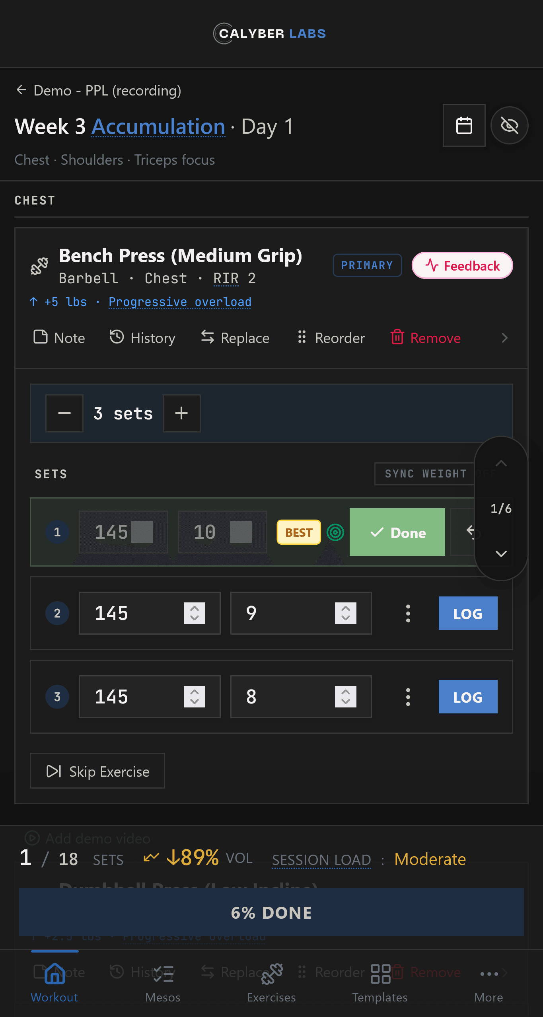The height and width of the screenshot is (1017, 543).
Task: Toggle the Done button on set 1
Action: click(x=397, y=532)
